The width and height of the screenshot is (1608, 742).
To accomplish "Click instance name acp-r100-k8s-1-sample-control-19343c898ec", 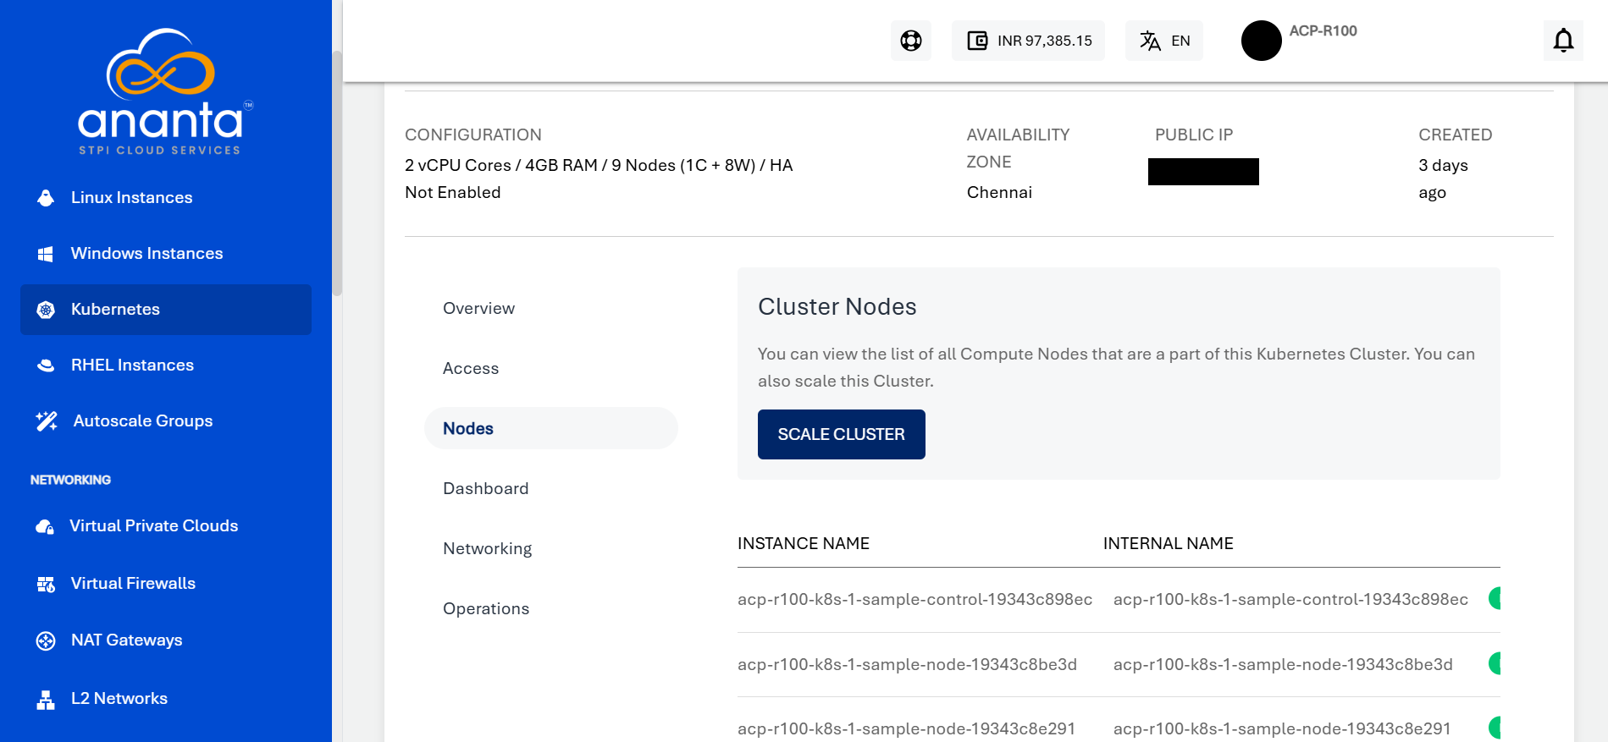I will 915,599.
